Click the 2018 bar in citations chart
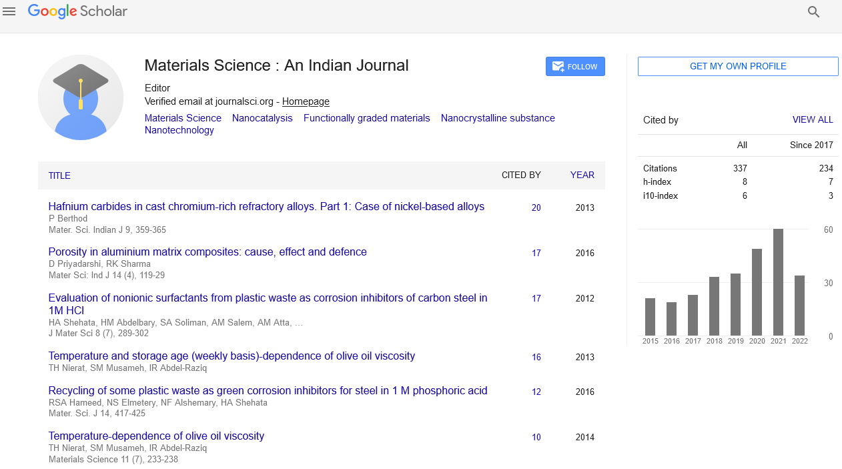Viewport: 842px width, 469px height. 714,306
